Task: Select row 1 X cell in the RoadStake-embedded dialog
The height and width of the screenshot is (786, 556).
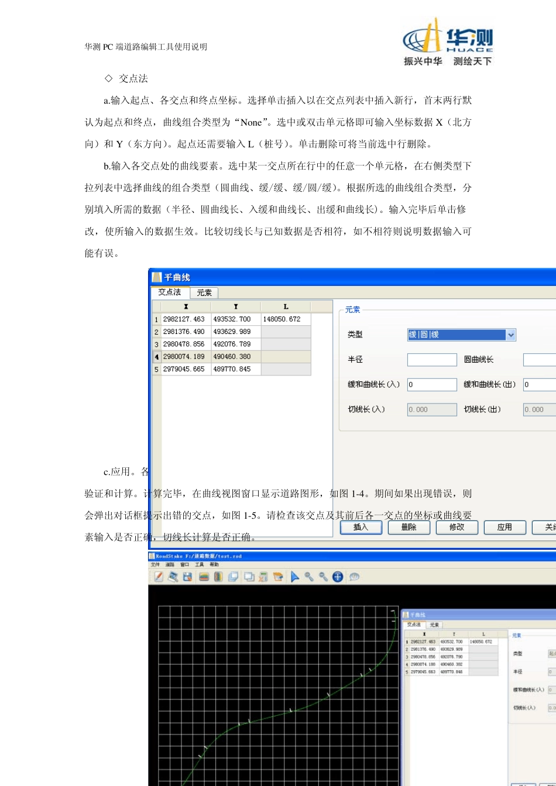Action: click(x=424, y=642)
